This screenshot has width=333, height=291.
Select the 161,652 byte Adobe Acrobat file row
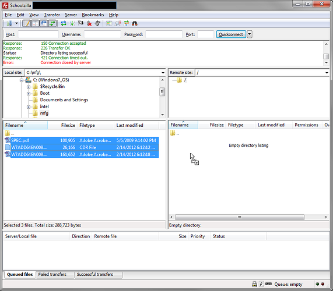pyautogui.click(x=82, y=154)
